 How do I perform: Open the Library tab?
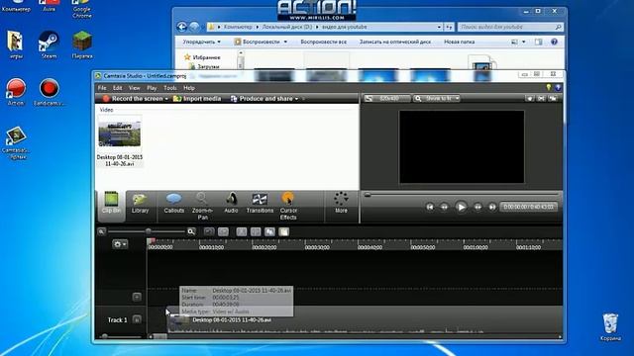[x=140, y=203]
